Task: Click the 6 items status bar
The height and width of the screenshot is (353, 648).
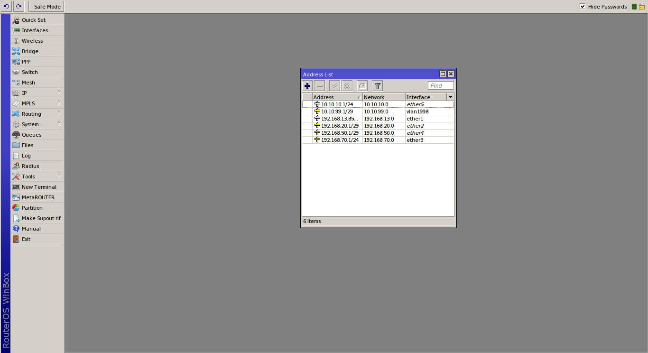Action: pos(378,221)
